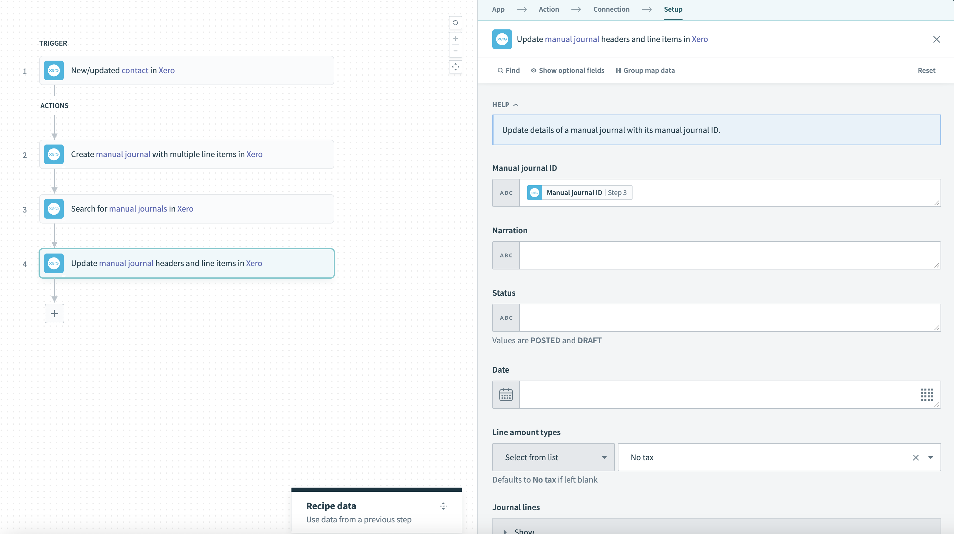Clear the No tax selection
Image resolution: width=954 pixels, height=534 pixels.
pos(915,458)
